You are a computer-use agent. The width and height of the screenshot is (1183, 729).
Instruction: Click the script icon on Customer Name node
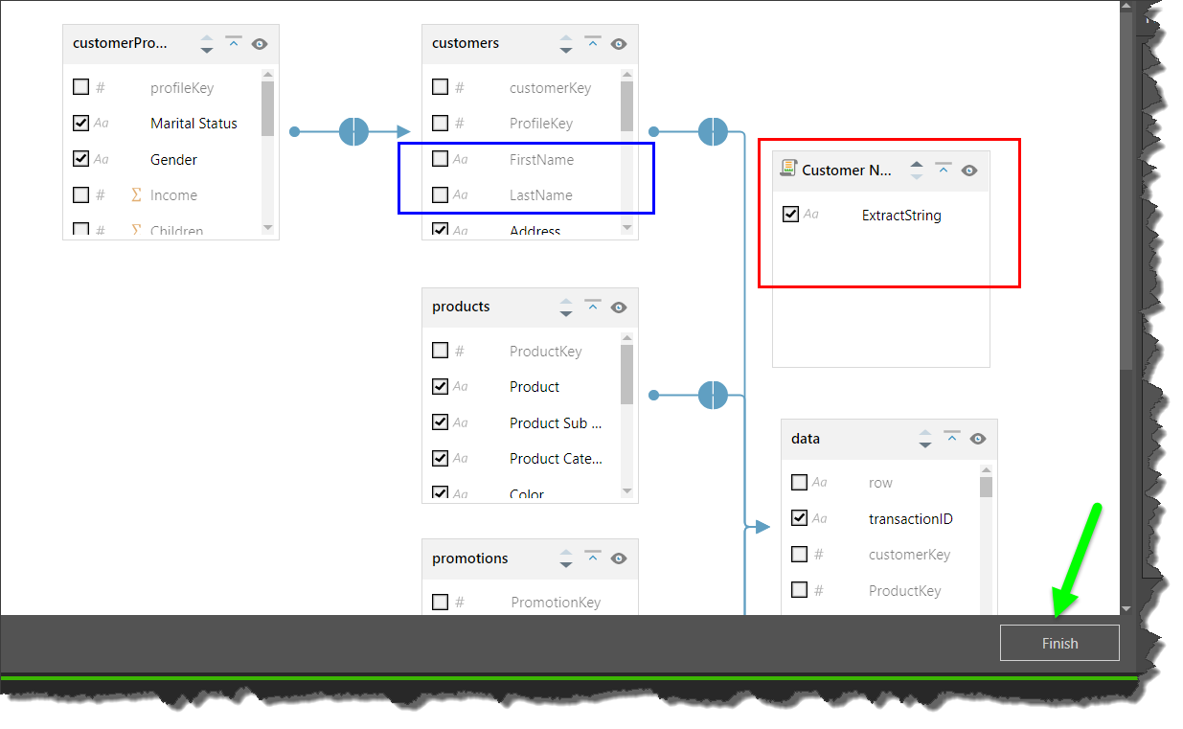click(788, 170)
